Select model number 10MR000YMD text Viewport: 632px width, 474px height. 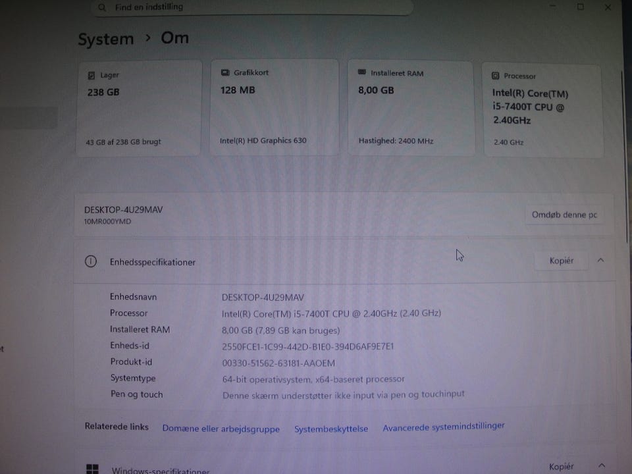107,221
